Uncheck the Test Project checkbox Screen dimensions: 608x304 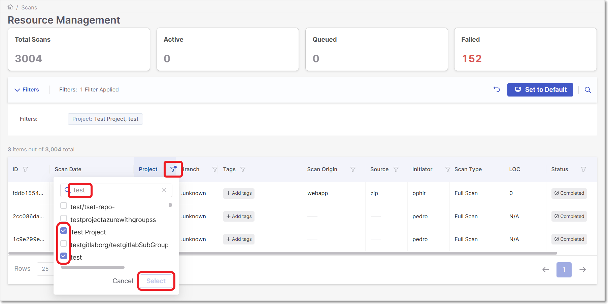point(64,231)
